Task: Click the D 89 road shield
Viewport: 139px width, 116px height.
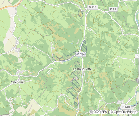Action: (x=113, y=9)
